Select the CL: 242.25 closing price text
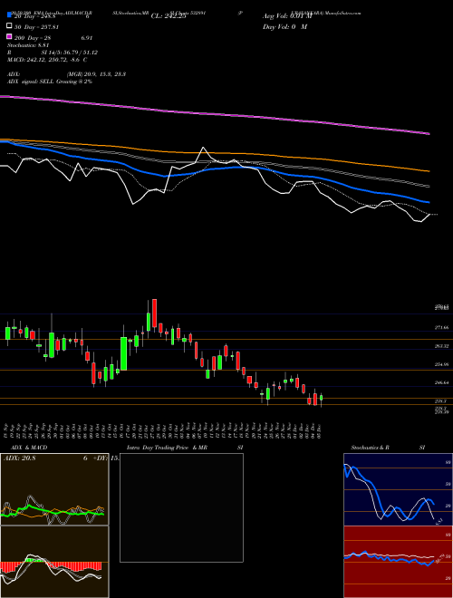Image resolution: width=453 pixels, height=598 pixels. 169,16
